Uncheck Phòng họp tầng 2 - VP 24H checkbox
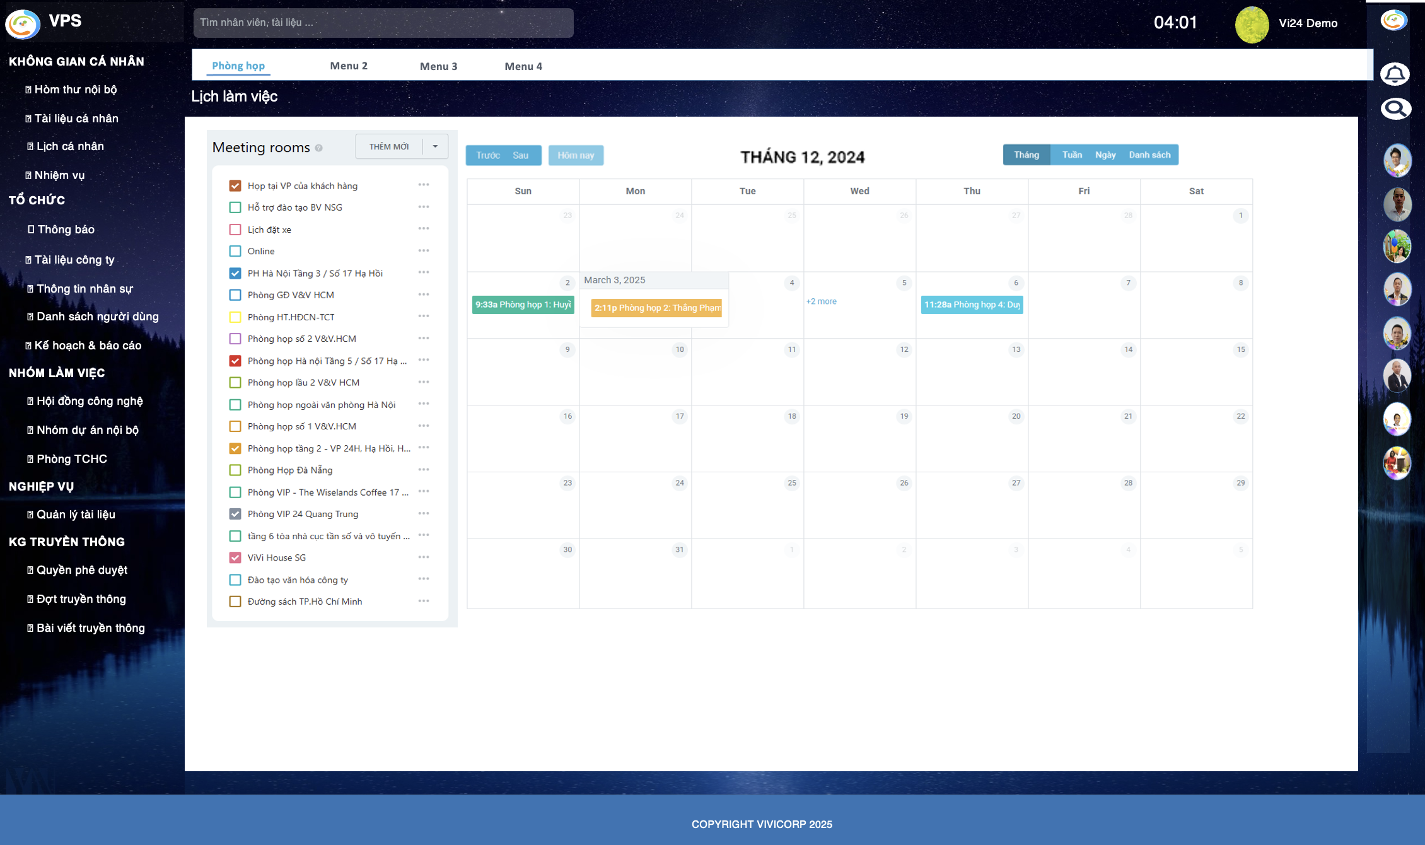This screenshot has width=1425, height=845. [x=235, y=448]
